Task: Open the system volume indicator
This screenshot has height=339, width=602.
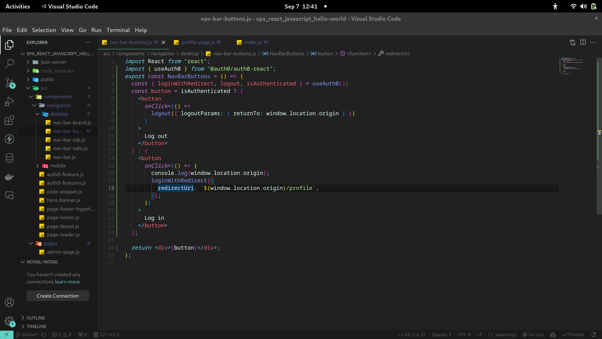Action: point(583,6)
